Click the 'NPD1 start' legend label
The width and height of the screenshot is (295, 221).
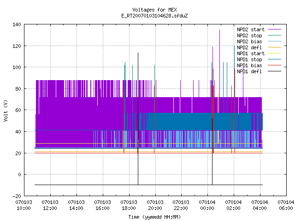(x=251, y=53)
